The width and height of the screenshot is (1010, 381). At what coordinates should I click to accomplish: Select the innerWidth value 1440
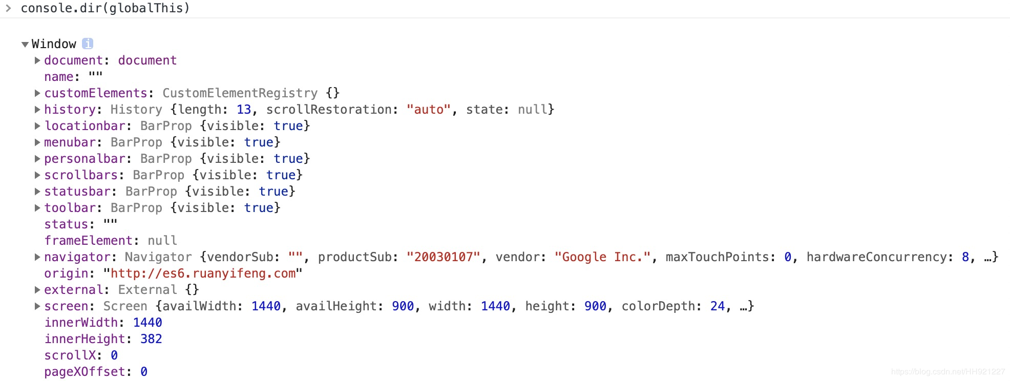pos(148,323)
